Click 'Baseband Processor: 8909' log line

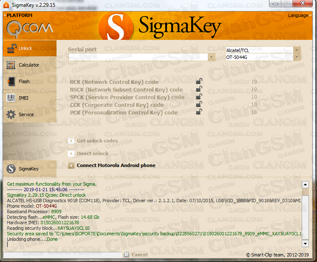(x=34, y=212)
